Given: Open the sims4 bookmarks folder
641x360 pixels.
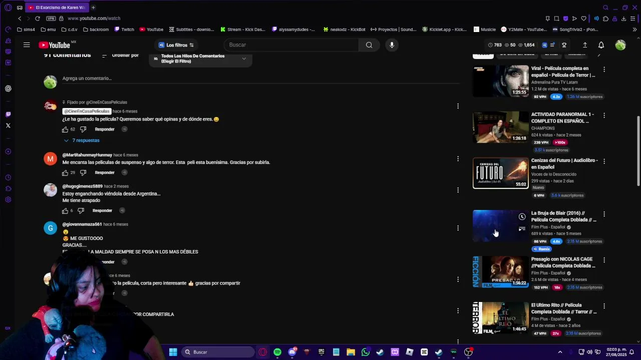Looking at the screenshot, I should [x=26, y=29].
